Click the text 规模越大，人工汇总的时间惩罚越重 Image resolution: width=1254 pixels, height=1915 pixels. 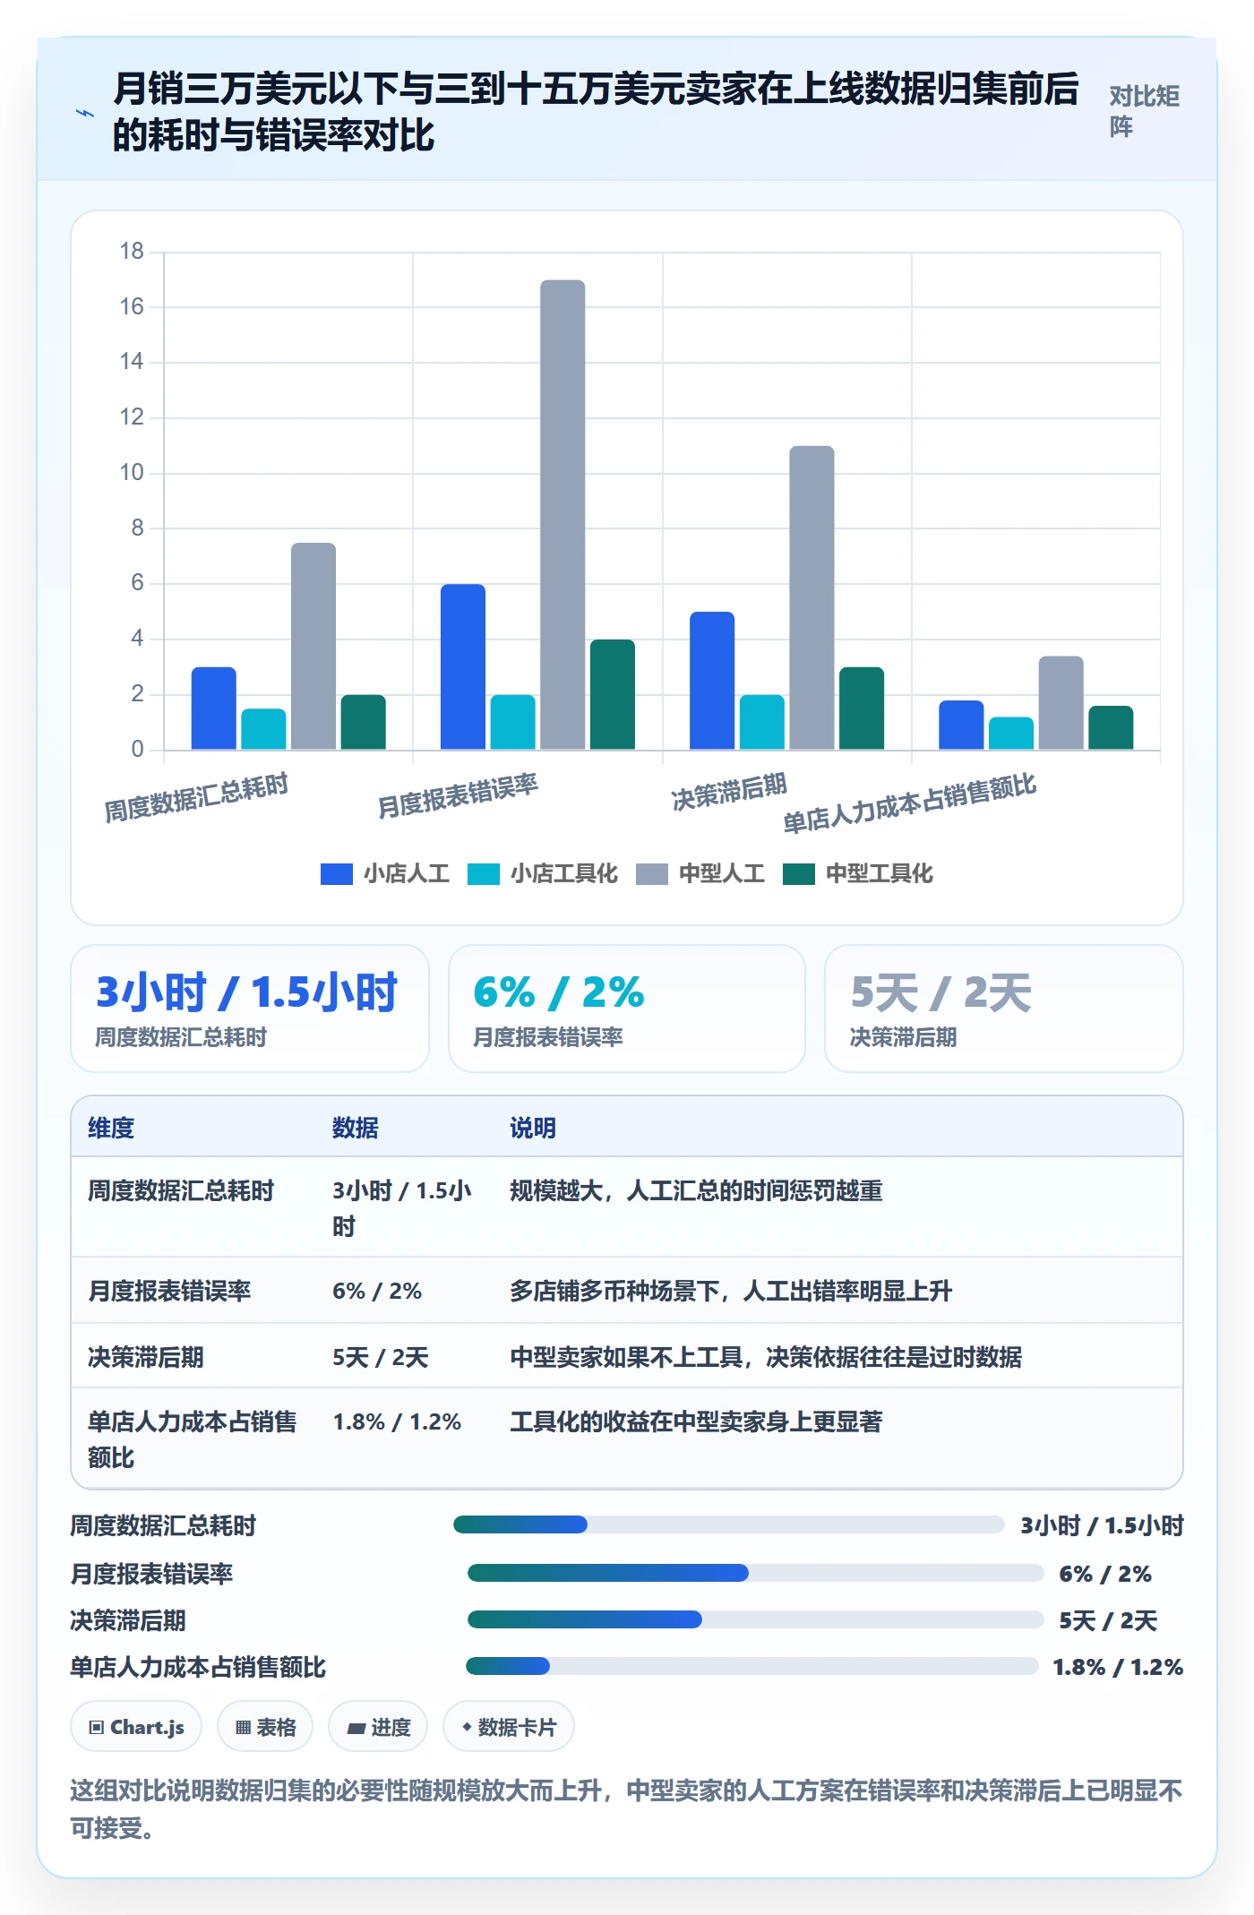pyautogui.click(x=696, y=1190)
